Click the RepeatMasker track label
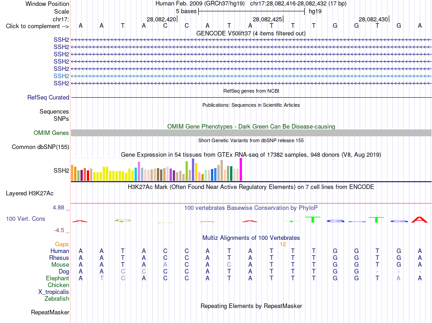The image size is (432, 323). pyautogui.click(x=50, y=312)
